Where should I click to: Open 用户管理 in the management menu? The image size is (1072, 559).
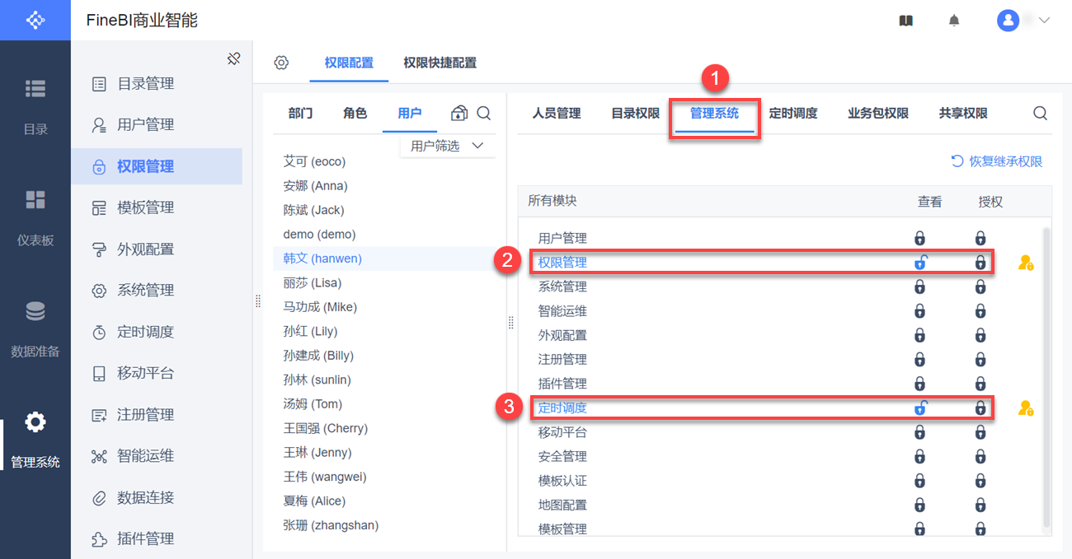click(157, 125)
